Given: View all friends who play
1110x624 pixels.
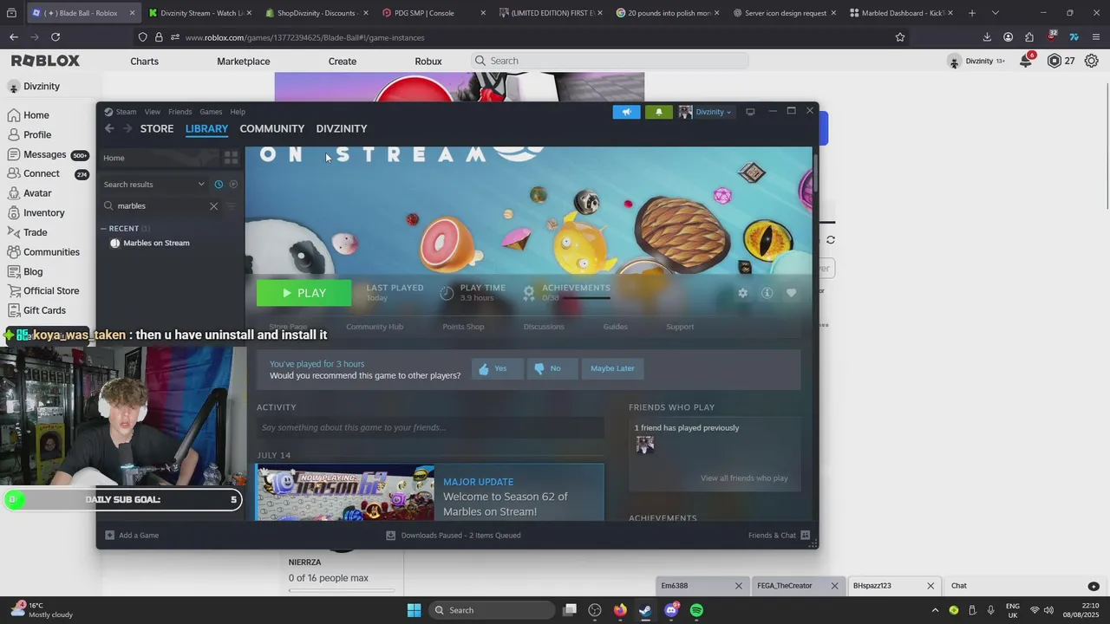Looking at the screenshot, I should pos(744,478).
